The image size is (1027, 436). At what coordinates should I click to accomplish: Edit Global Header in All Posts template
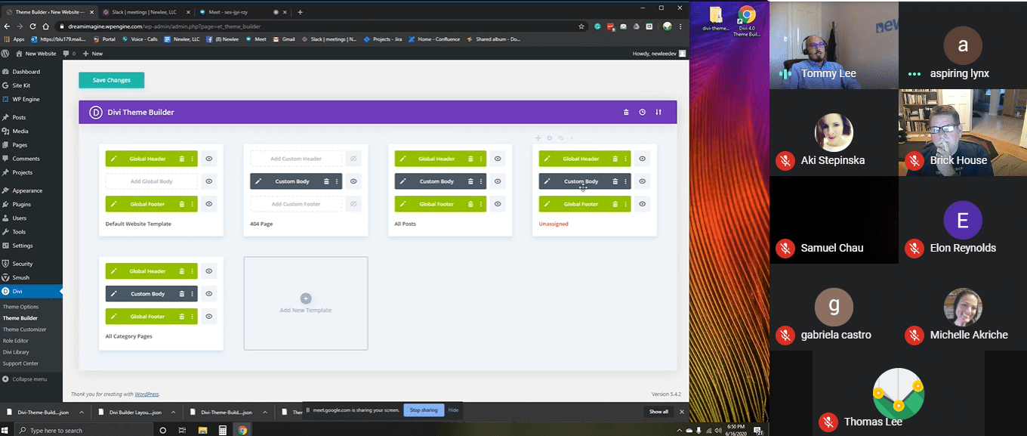[x=402, y=159]
